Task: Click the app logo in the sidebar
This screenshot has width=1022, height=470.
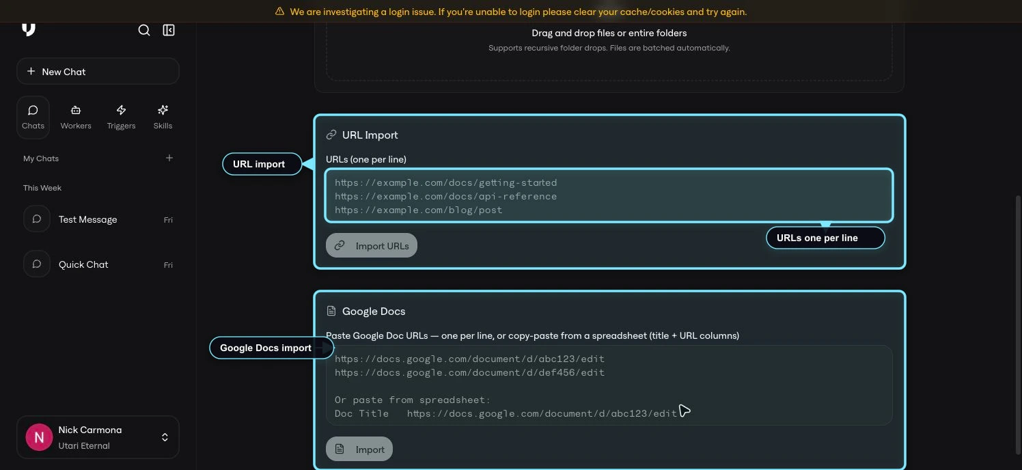Action: coord(29,29)
